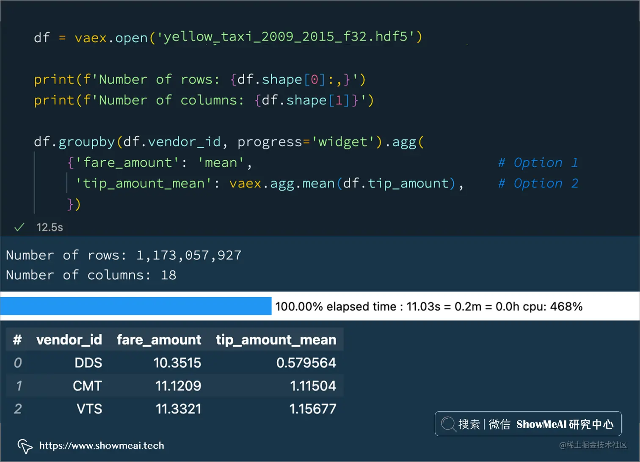Click row index 1
Screen dimensions: 640x462
coord(19,386)
